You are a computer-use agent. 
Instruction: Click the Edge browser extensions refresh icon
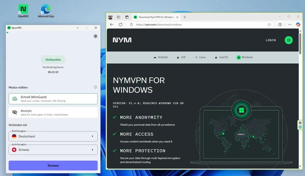[280, 25]
